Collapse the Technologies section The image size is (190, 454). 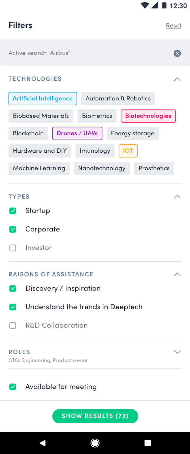[177, 79]
